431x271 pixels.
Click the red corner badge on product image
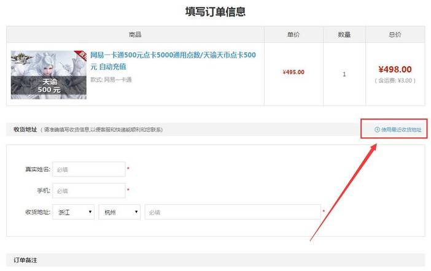pos(80,56)
